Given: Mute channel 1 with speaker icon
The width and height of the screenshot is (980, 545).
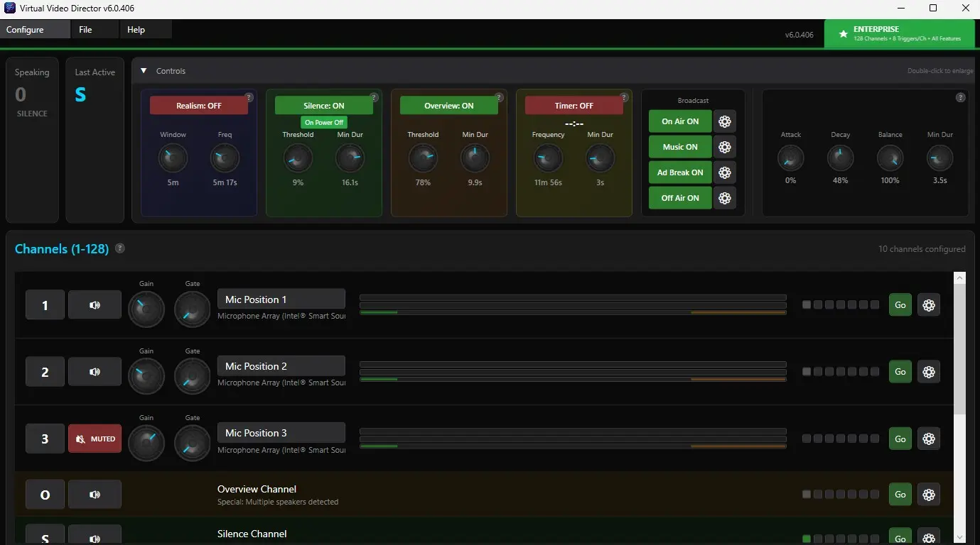Looking at the screenshot, I should click(95, 305).
